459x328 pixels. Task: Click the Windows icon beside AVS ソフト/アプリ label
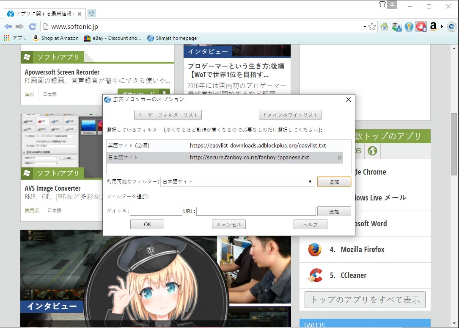click(x=27, y=173)
